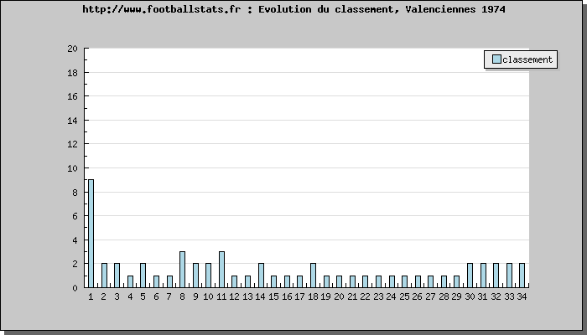
Task: Click x-axis label 12
Action: pos(234,296)
